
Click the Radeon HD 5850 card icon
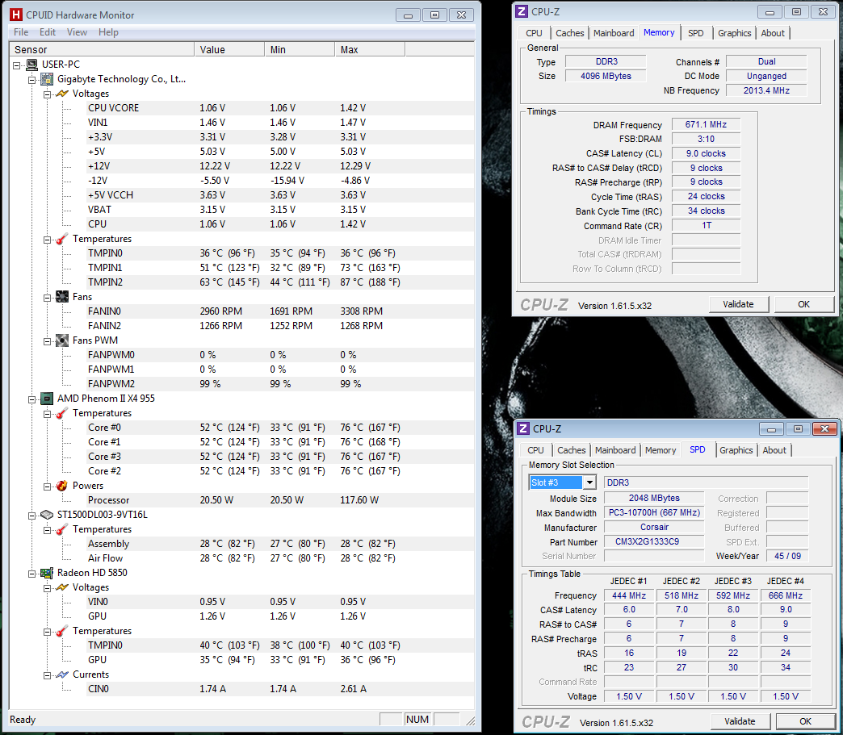point(48,573)
